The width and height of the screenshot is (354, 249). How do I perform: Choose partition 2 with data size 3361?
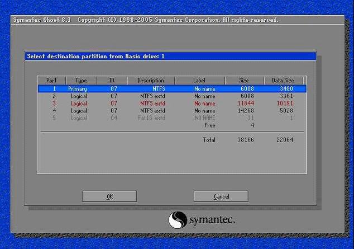click(171, 96)
